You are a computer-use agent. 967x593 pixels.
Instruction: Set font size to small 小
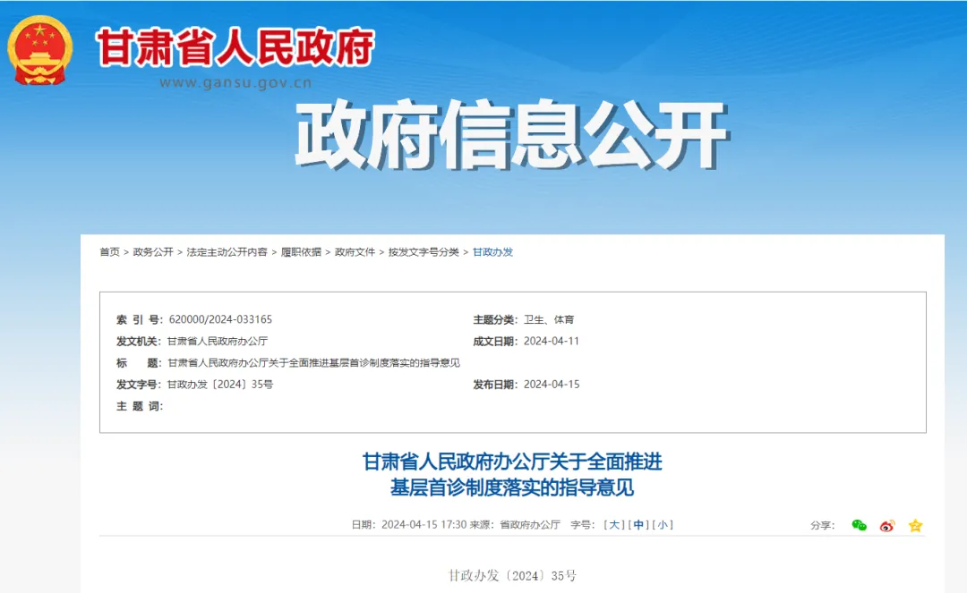(663, 525)
